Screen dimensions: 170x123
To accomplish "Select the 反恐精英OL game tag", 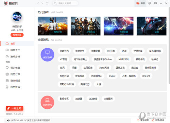I will click(155, 51).
